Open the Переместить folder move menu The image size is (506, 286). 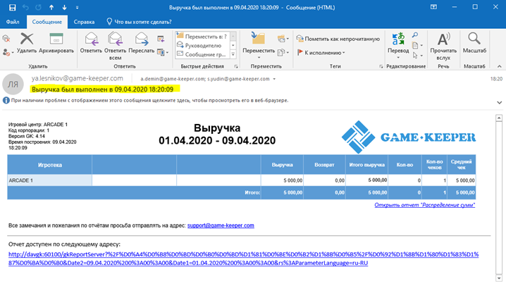(x=259, y=46)
